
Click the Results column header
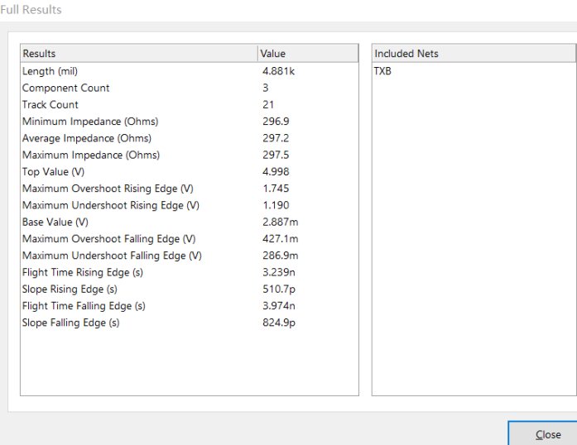[139, 53]
